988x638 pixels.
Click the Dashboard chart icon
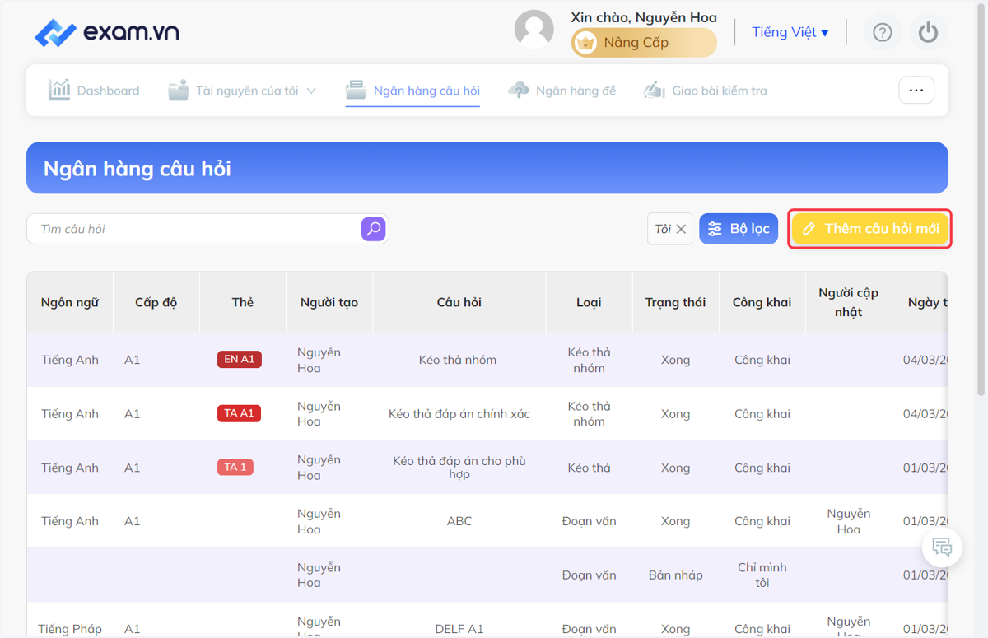[59, 90]
